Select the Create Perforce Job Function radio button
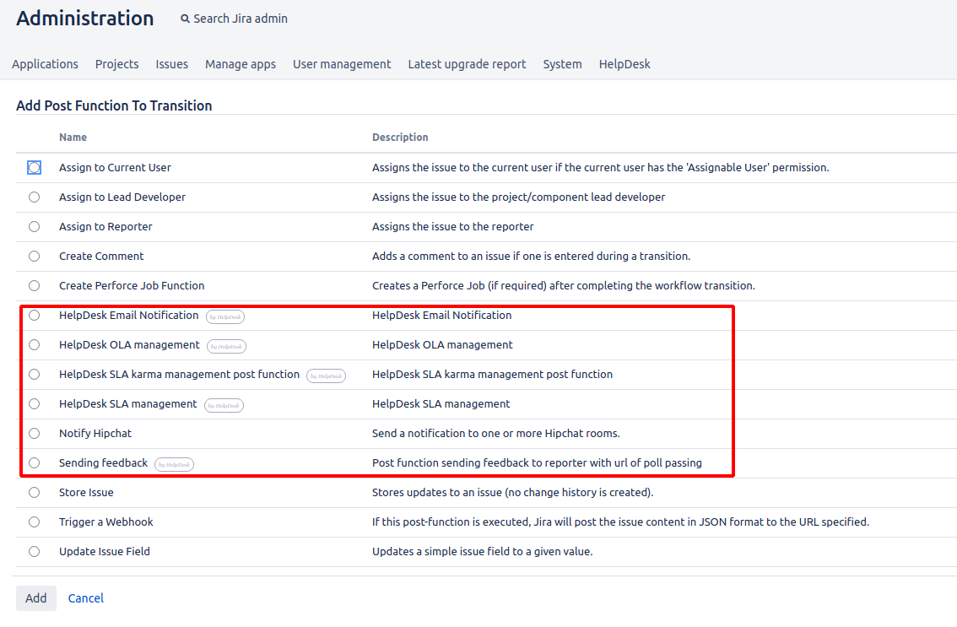Viewport: 957px width, 627px height. pyautogui.click(x=34, y=286)
